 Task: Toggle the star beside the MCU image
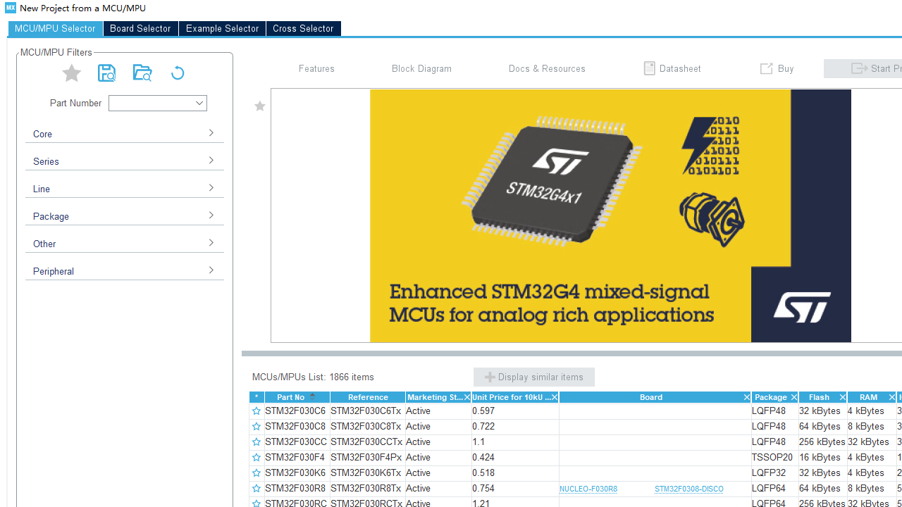pyautogui.click(x=259, y=106)
